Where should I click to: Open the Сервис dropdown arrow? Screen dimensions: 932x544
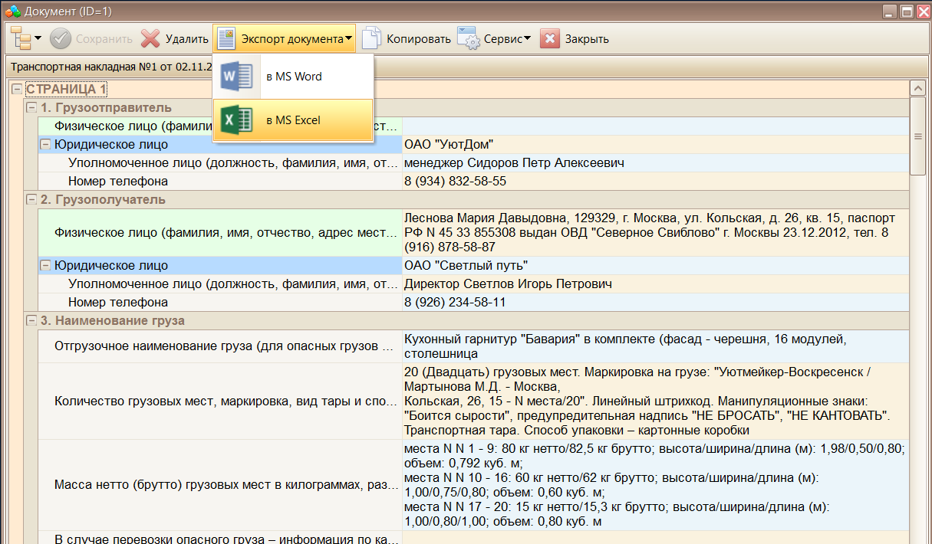(527, 38)
